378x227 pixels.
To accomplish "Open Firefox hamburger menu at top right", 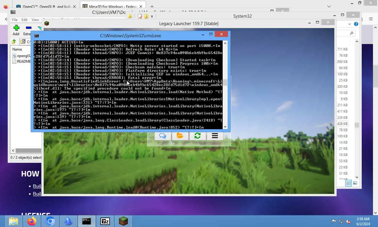I will [371, 19].
